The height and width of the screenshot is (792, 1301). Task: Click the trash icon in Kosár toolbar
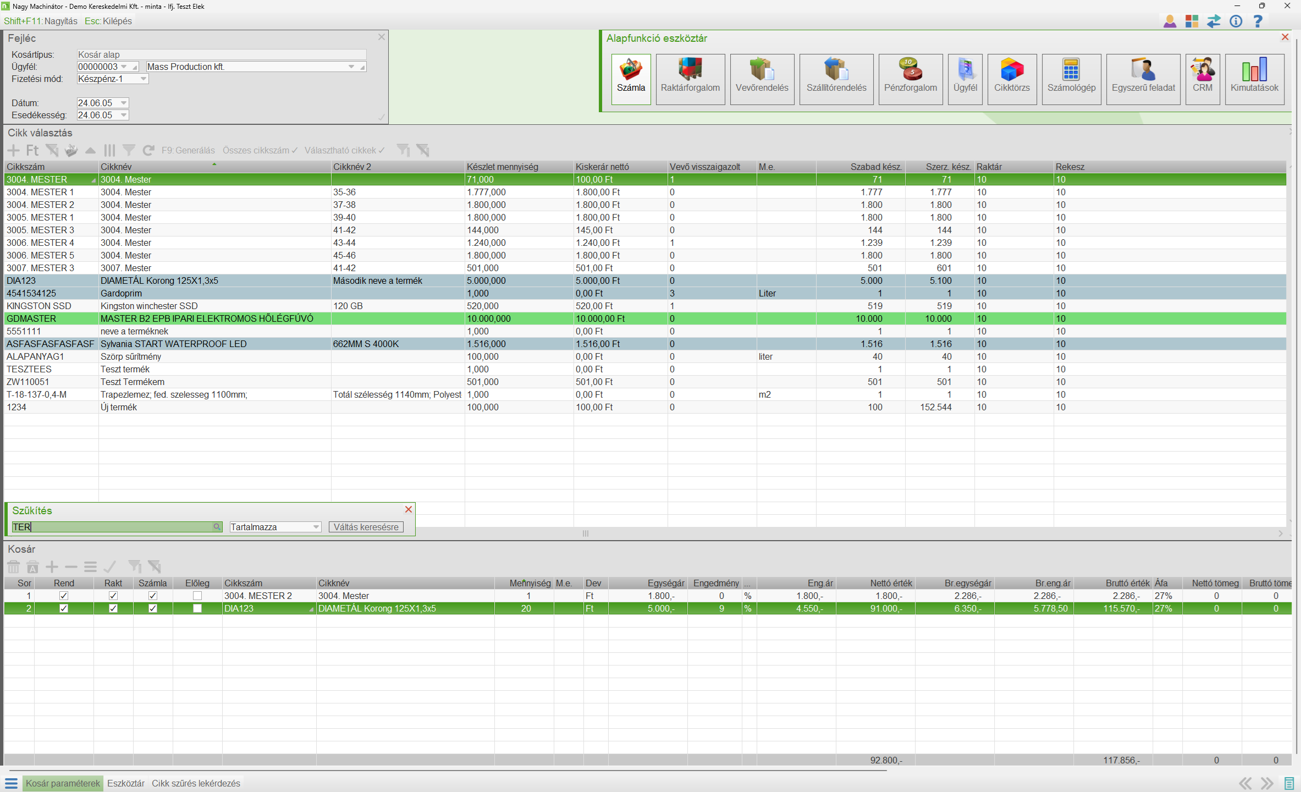click(14, 566)
